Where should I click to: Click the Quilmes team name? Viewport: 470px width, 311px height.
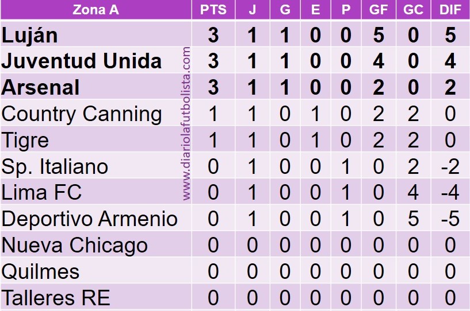pos(40,271)
